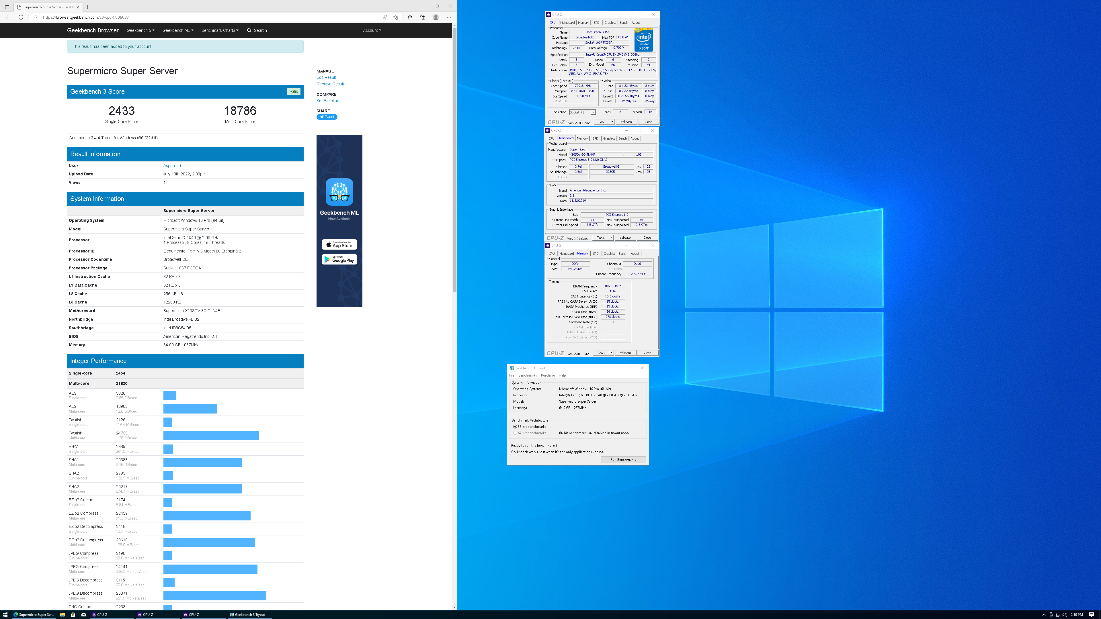The height and width of the screenshot is (619, 1101).
Task: Open the Collections icon in Edge toolbar
Action: click(x=422, y=17)
